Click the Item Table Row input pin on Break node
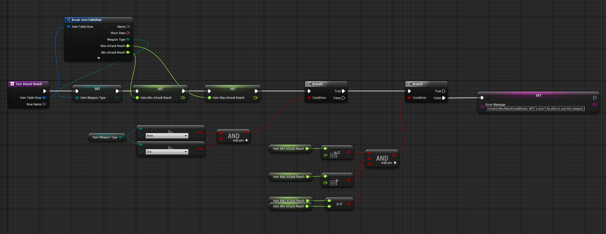606x234 pixels. click(69, 27)
